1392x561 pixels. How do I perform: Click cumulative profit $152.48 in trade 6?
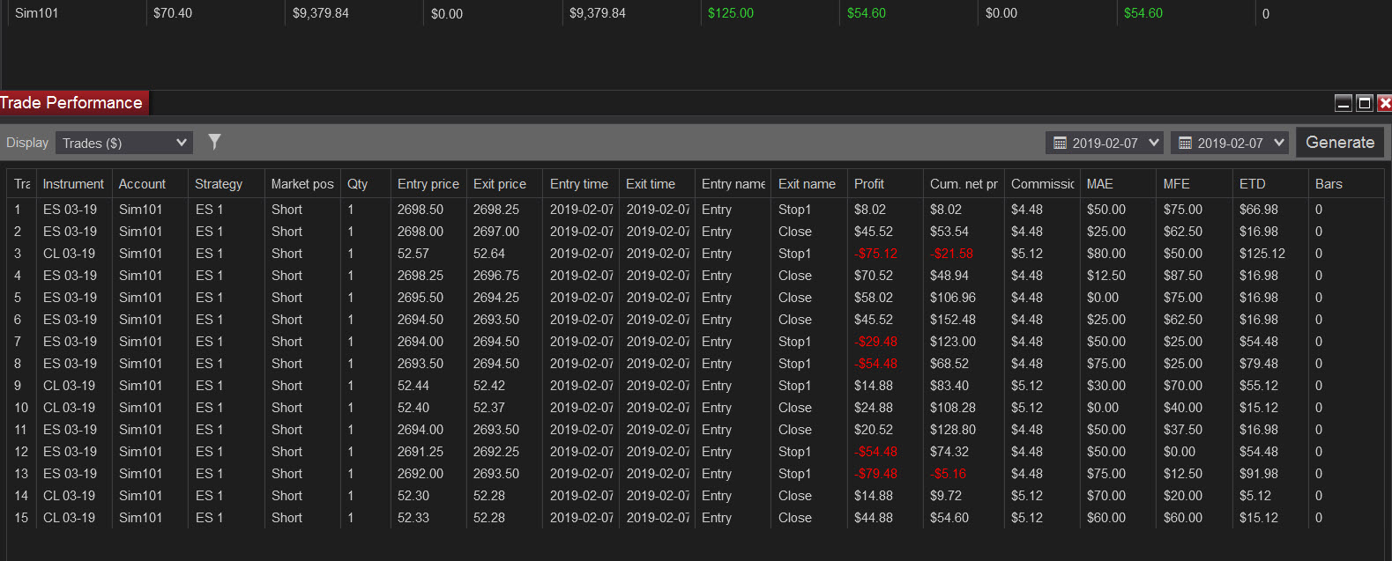click(x=953, y=320)
